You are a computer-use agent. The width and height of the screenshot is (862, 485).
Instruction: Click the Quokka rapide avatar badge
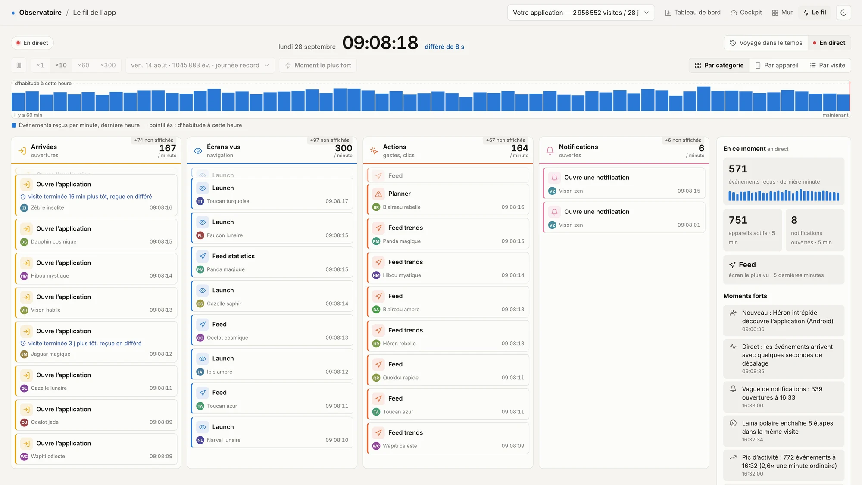pyautogui.click(x=376, y=378)
